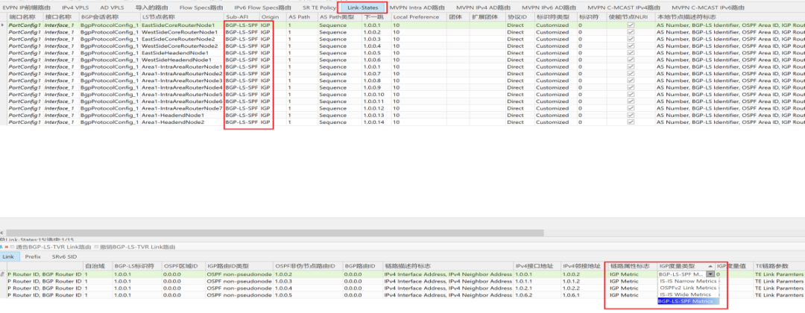
Task: Click the row indicator arrow for first PortConfig1 row
Action: [x=3, y=25]
